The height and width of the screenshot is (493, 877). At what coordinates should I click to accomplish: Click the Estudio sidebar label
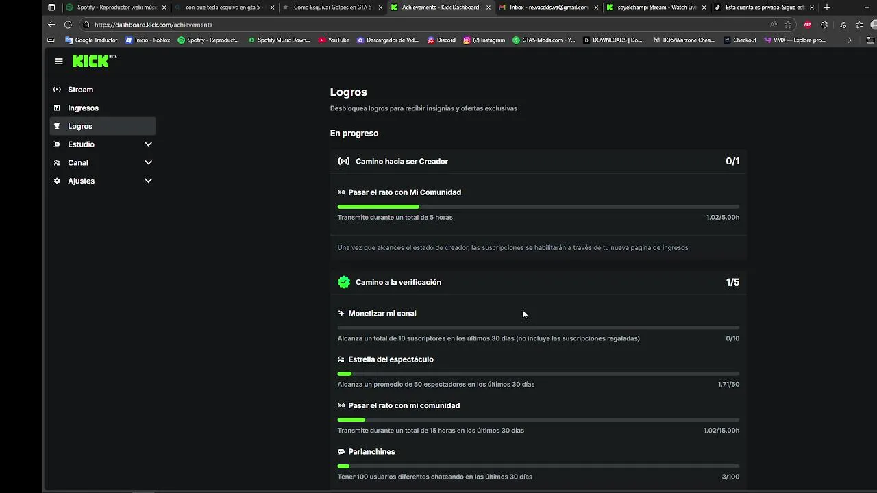(x=81, y=144)
